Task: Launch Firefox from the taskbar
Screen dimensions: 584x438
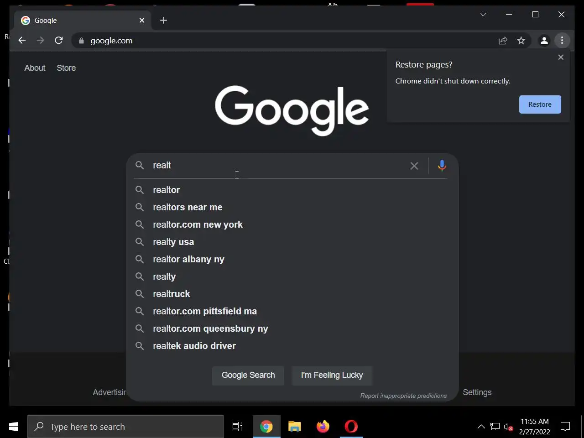Action: 323,427
